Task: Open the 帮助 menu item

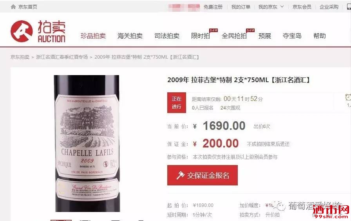Action: (x=319, y=36)
